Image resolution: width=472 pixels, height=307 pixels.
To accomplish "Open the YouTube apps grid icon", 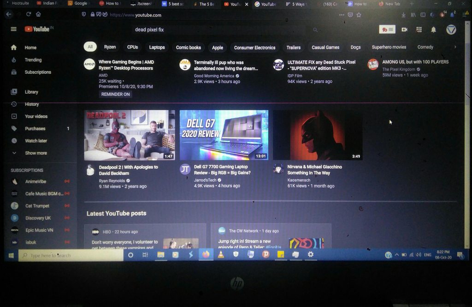I will [x=419, y=30].
